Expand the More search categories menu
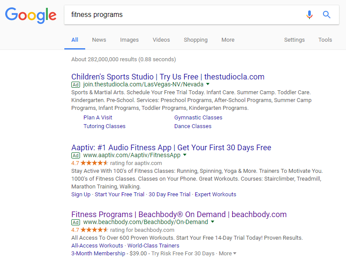Viewport: 346px width, 264px height. [x=228, y=40]
